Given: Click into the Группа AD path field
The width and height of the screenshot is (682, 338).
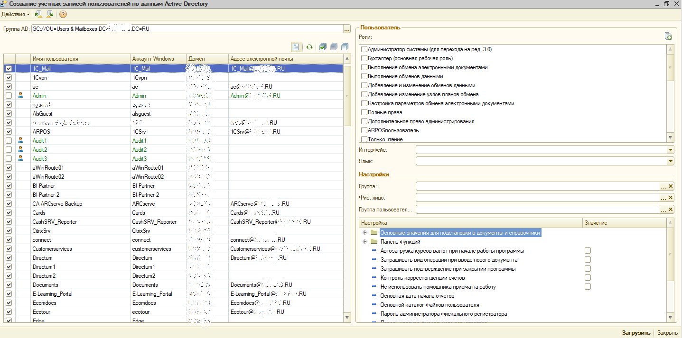Looking at the screenshot, I should point(187,29).
